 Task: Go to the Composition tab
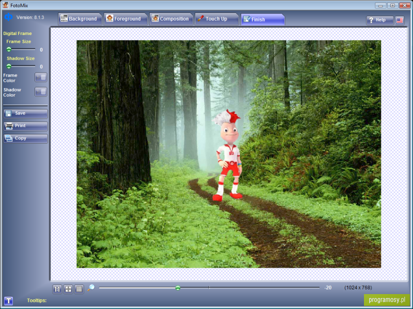click(171, 19)
